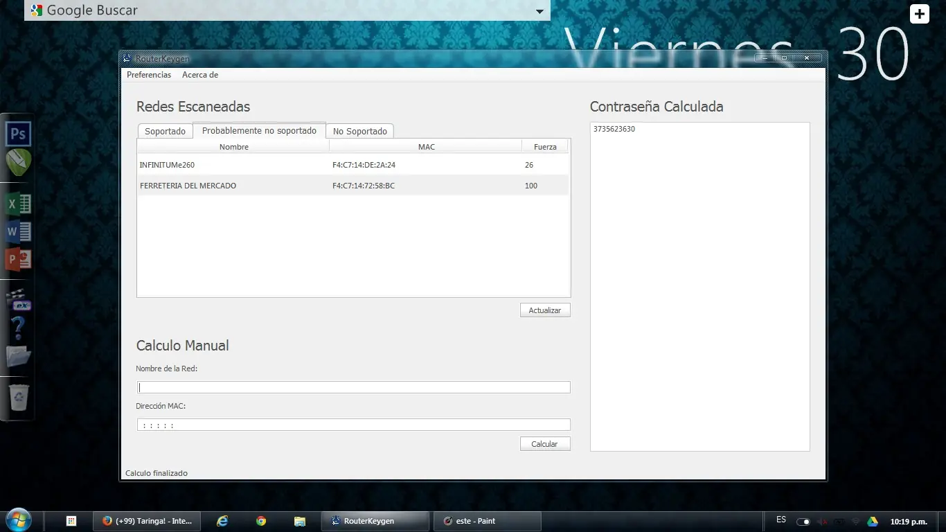Open the Google Buscar dropdown
The width and height of the screenshot is (946, 532).
coord(539,11)
